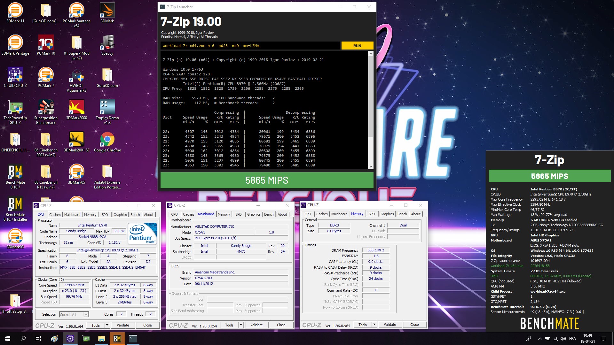The height and width of the screenshot is (345, 614).
Task: Select the CPUID CPU-Z desktop shortcut
Action: [x=15, y=77]
